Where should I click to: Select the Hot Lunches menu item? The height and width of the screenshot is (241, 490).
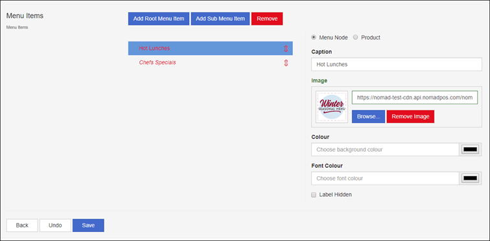click(210, 49)
